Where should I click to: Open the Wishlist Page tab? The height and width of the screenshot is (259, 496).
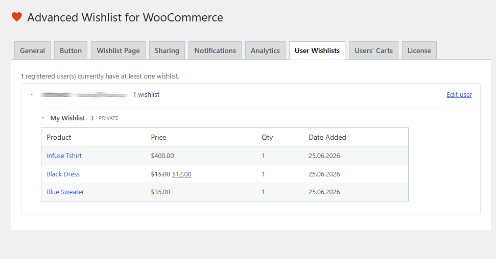point(119,50)
